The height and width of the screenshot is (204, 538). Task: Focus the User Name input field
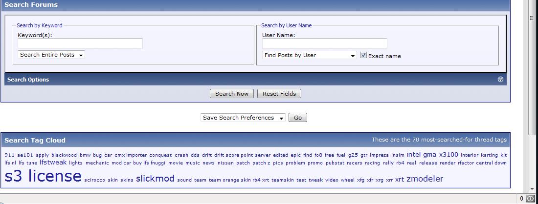point(325,43)
